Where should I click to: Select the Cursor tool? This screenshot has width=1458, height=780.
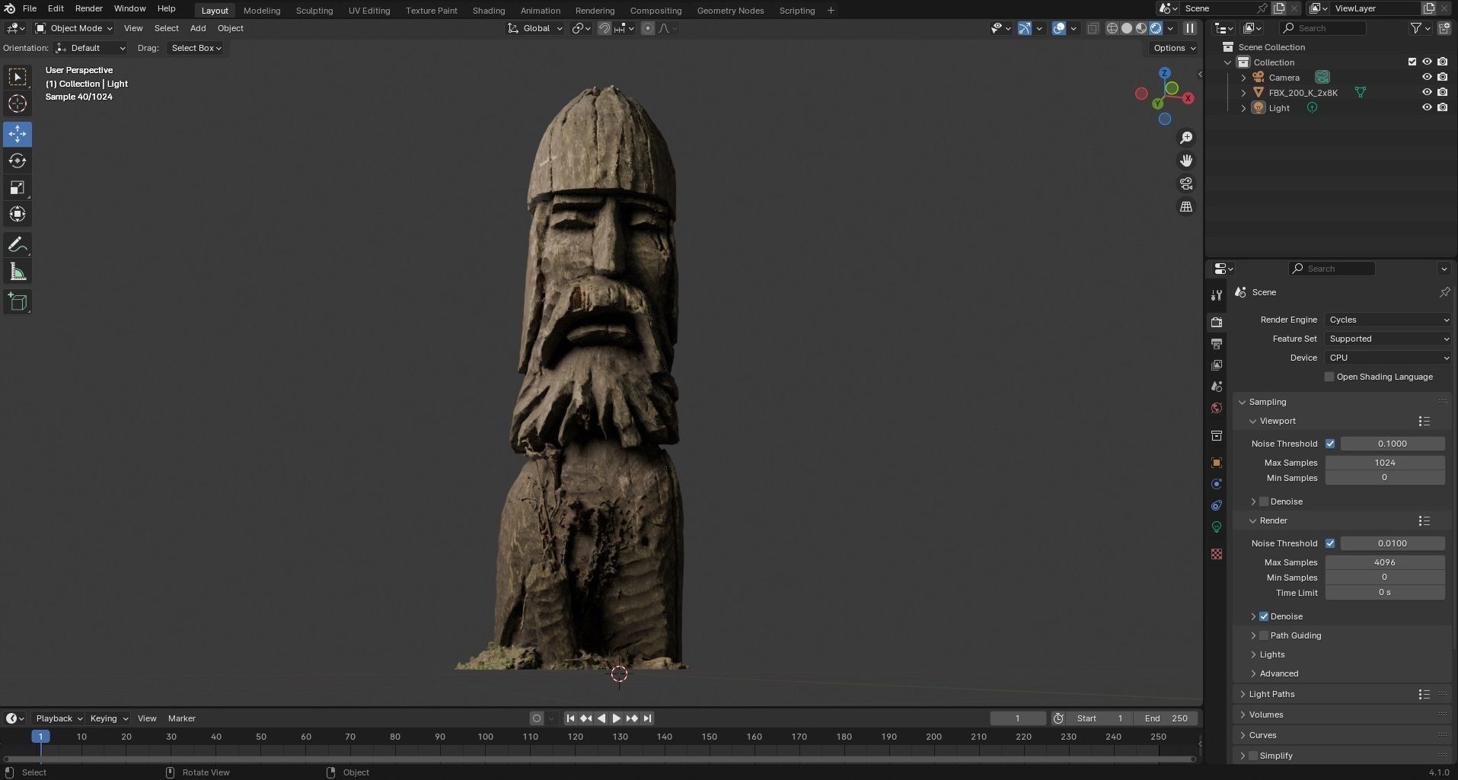pyautogui.click(x=18, y=103)
